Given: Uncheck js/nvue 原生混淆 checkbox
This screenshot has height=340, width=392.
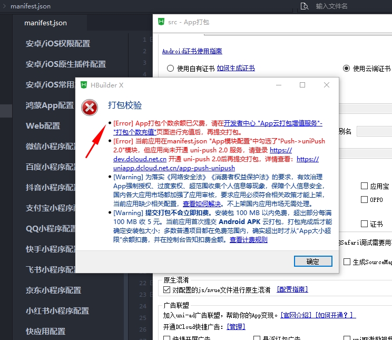Looking at the screenshot, I should pos(166,290).
